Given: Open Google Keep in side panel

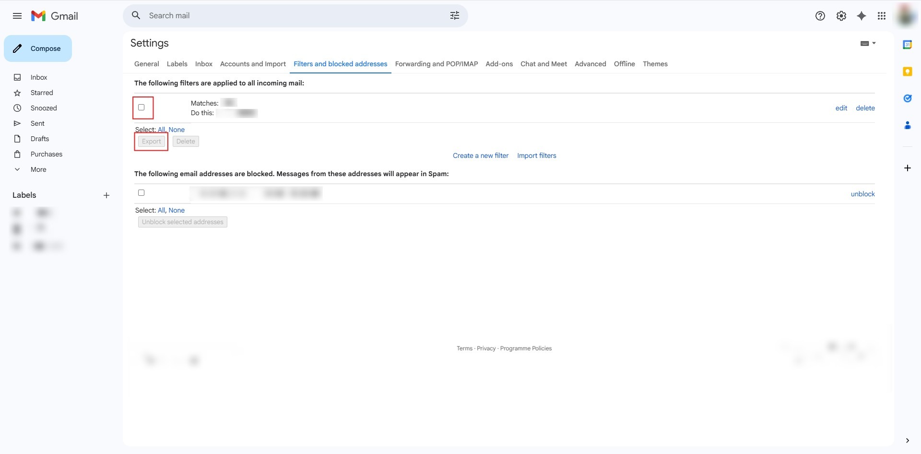Looking at the screenshot, I should [x=907, y=72].
